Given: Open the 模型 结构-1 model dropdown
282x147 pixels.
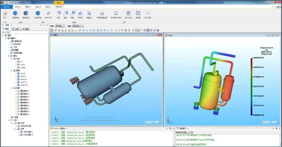Looking at the screenshot, I should pyautogui.click(x=78, y=26).
